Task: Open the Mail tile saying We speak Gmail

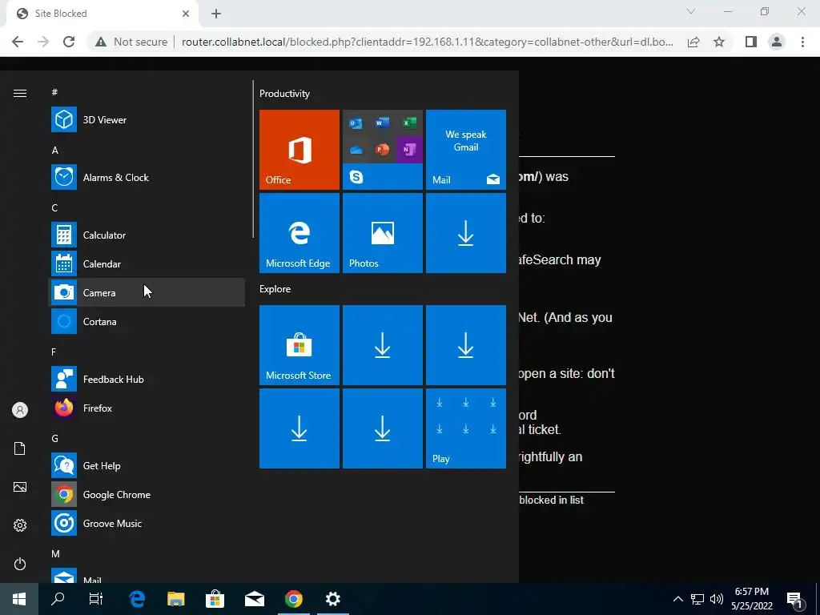Action: click(466, 150)
